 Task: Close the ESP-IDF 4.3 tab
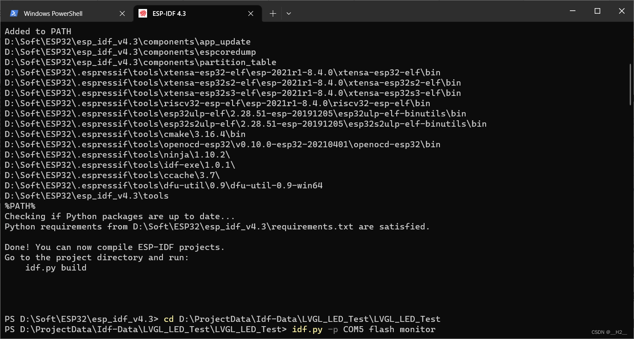pos(251,14)
